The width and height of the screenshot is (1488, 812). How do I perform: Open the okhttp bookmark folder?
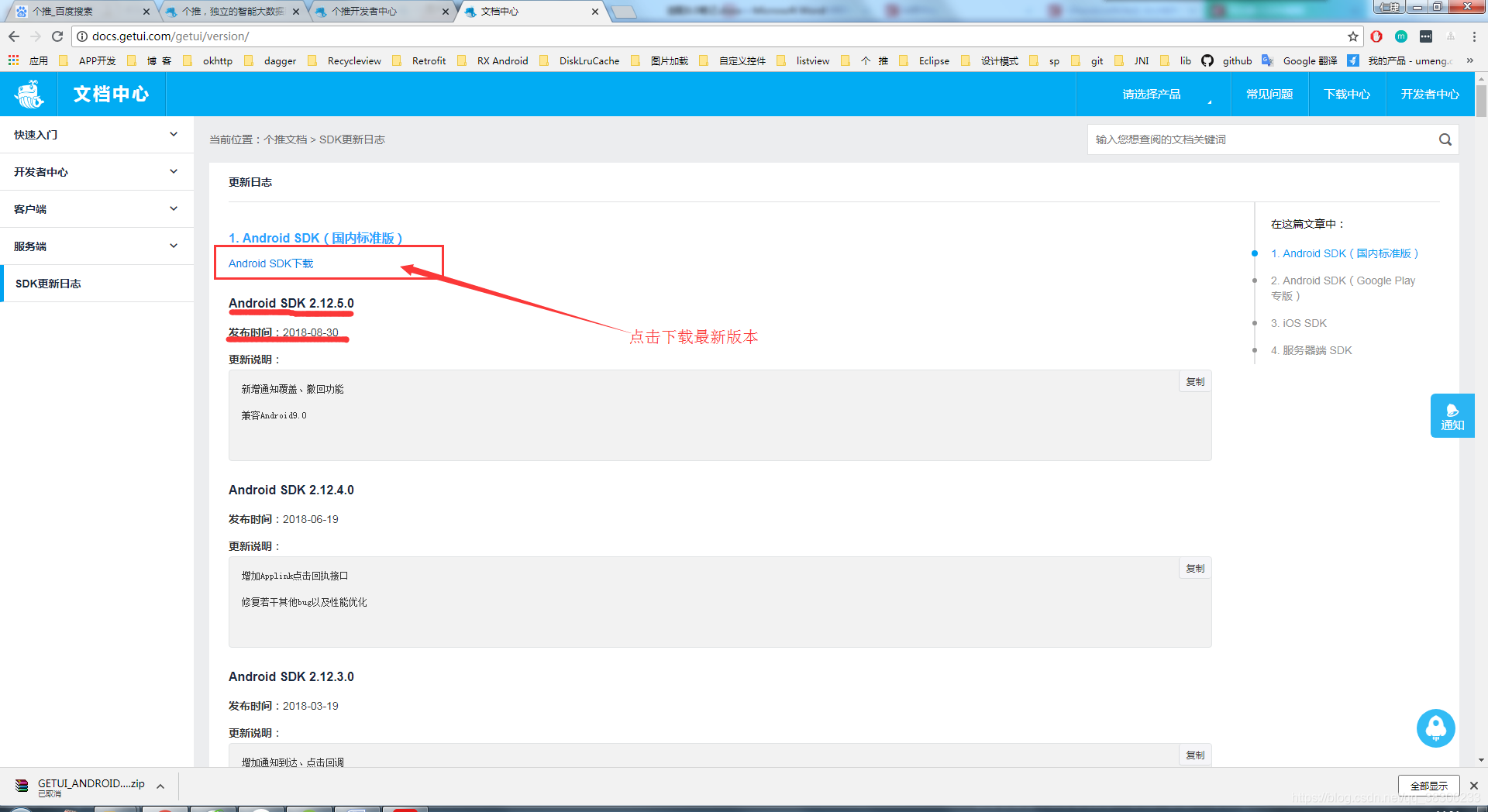coord(208,60)
